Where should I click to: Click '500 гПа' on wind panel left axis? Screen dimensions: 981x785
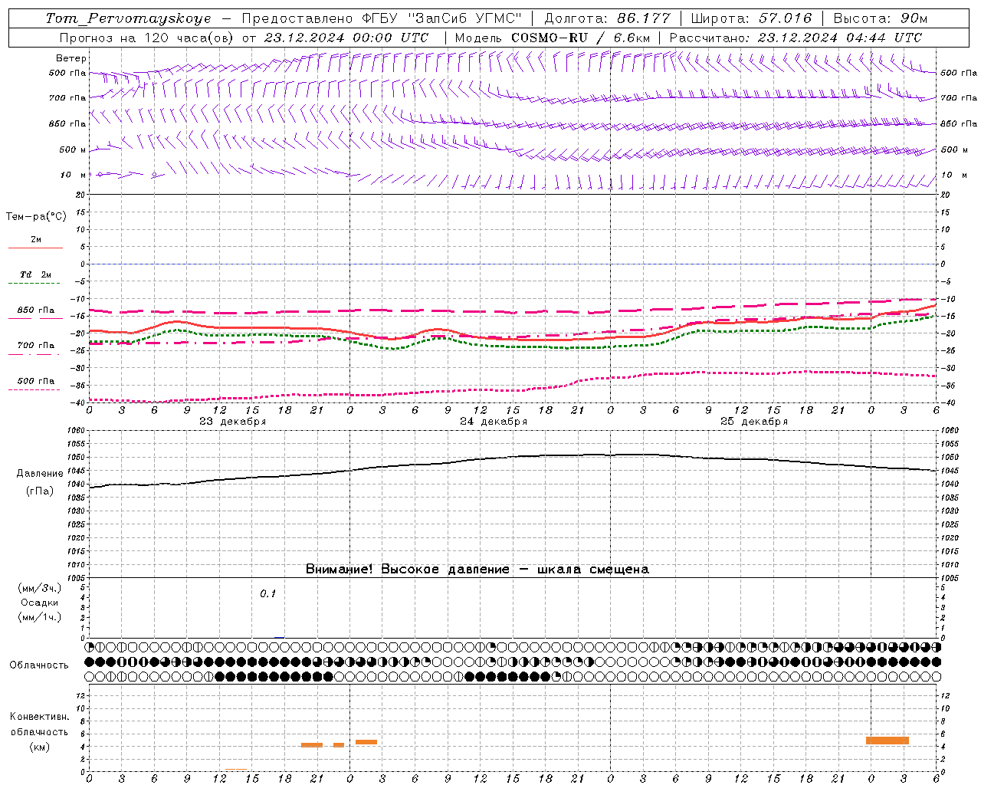coord(67,74)
